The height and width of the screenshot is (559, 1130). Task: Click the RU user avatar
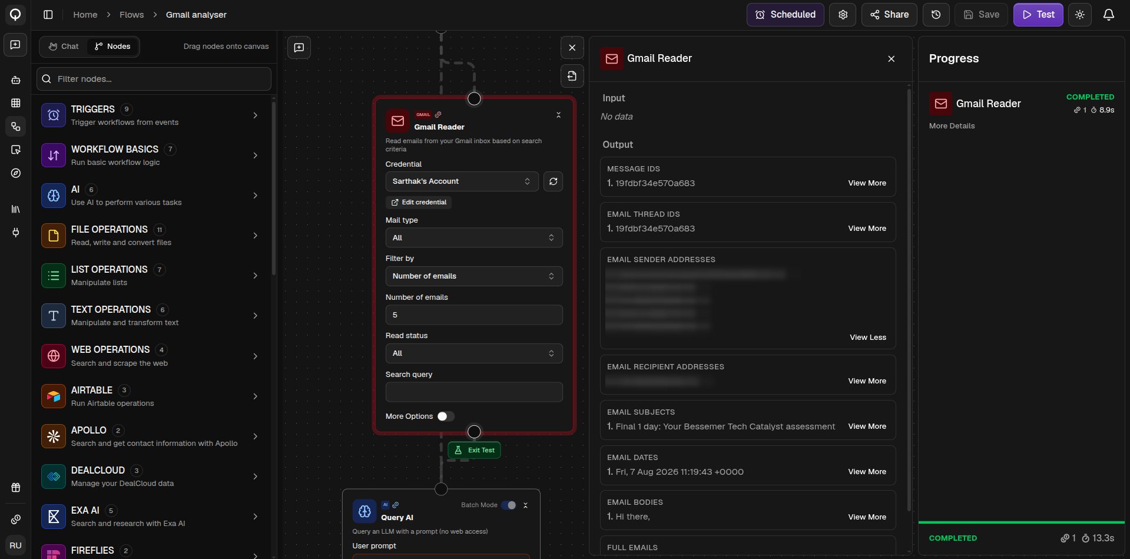(x=16, y=545)
